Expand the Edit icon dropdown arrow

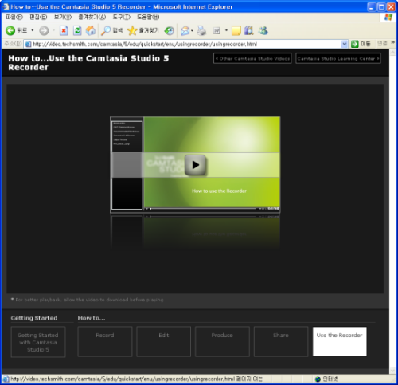[x=226, y=30]
